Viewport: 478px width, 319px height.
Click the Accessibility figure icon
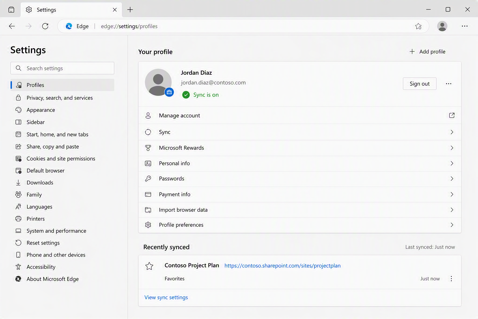click(x=18, y=267)
